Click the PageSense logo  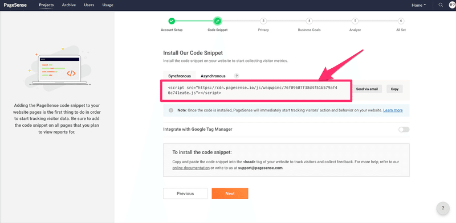tap(15, 5)
